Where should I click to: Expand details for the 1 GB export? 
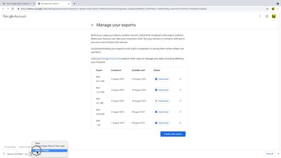pos(180,123)
